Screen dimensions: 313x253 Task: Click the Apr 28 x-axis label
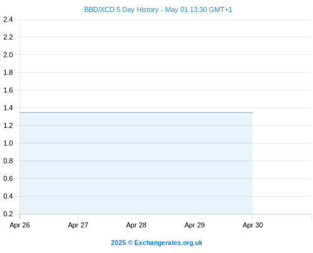[x=136, y=225]
